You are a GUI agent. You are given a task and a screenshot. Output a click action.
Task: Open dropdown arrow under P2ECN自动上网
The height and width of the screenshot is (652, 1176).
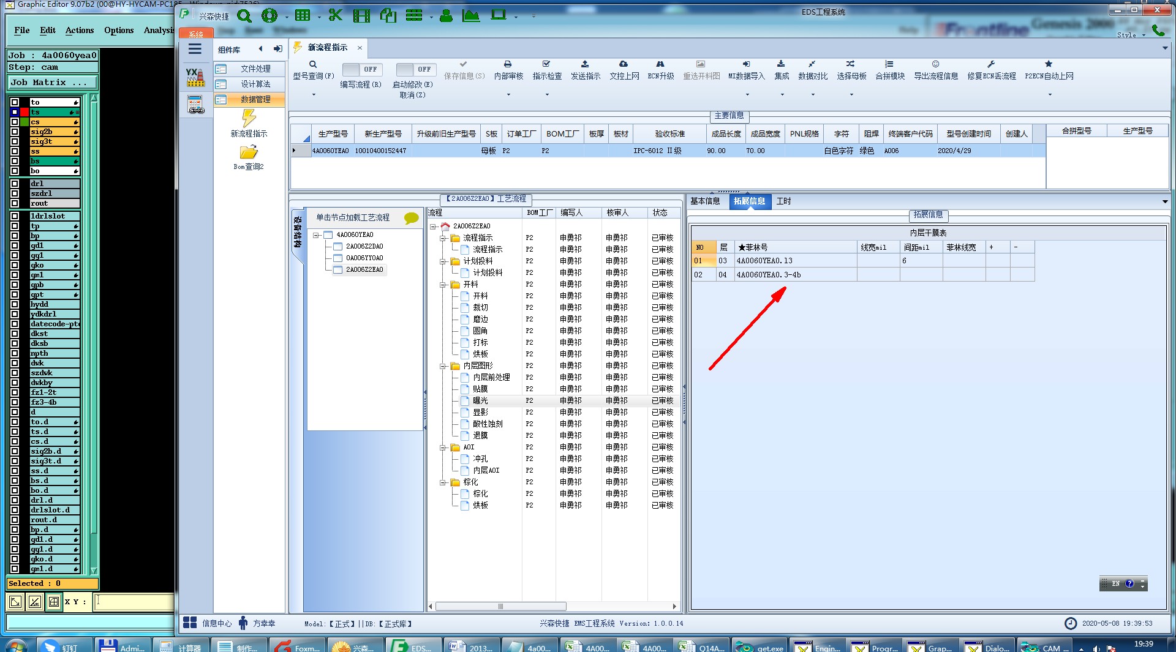(1049, 95)
